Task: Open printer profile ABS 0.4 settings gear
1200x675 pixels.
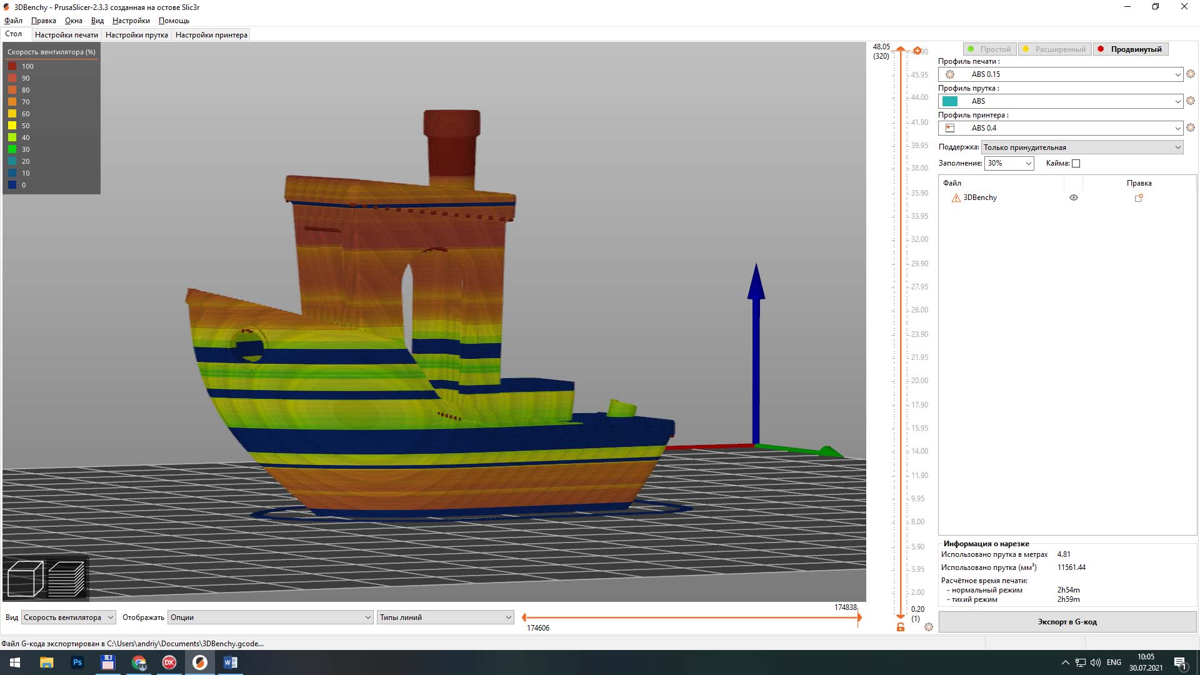Action: pyautogui.click(x=1191, y=127)
